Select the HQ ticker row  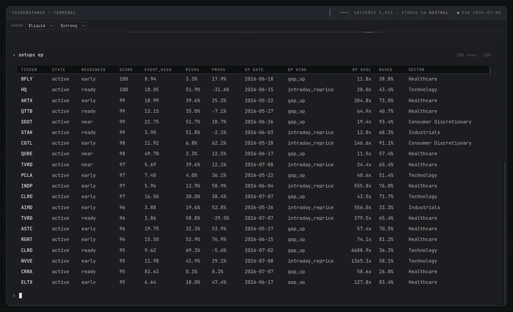[x=253, y=90]
